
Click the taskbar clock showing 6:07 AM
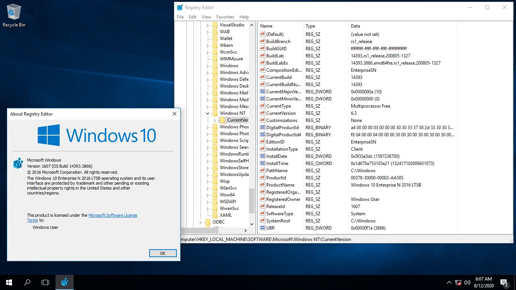point(484,282)
